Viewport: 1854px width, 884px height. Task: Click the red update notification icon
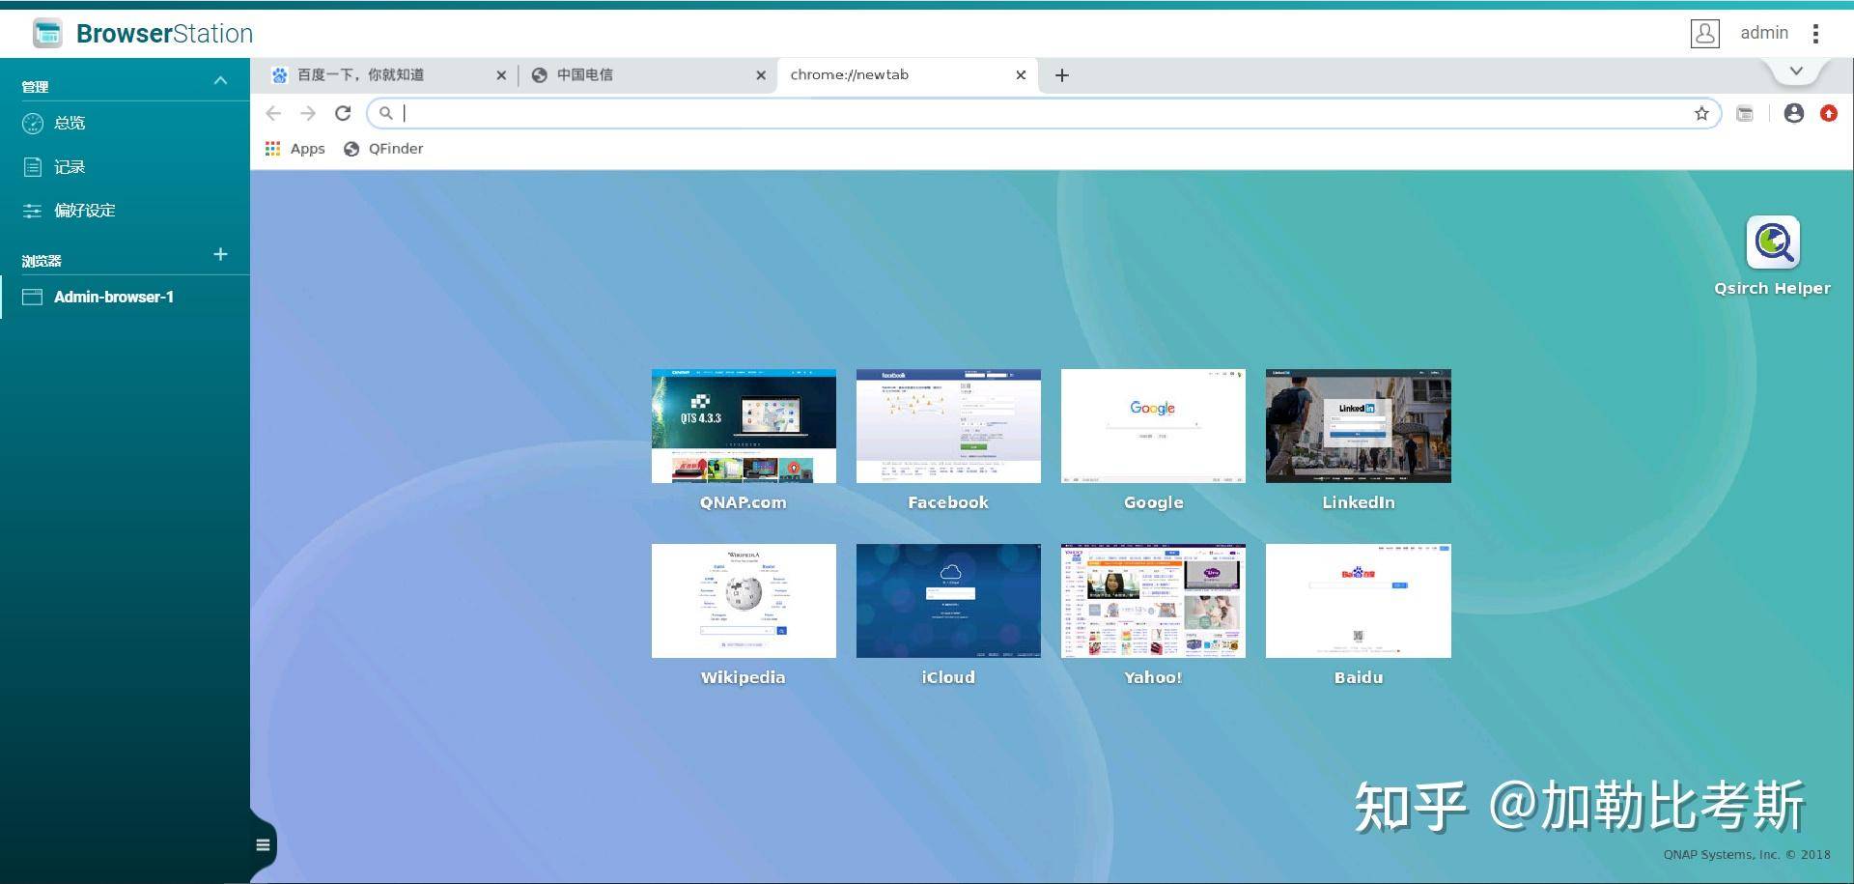(1829, 113)
